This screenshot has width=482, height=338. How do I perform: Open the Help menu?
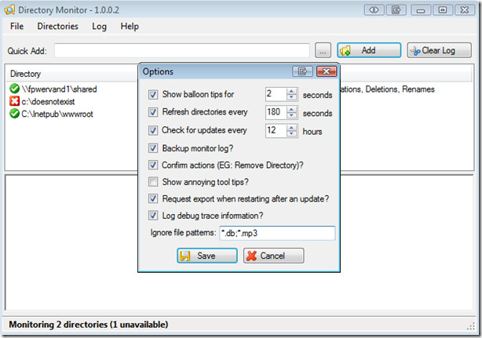click(130, 27)
